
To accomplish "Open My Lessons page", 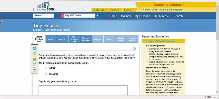I will click(x=142, y=16).
